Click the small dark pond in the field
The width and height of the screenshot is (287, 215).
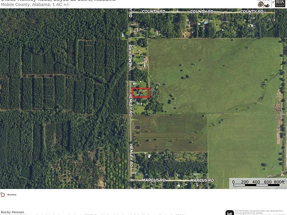point(137,128)
